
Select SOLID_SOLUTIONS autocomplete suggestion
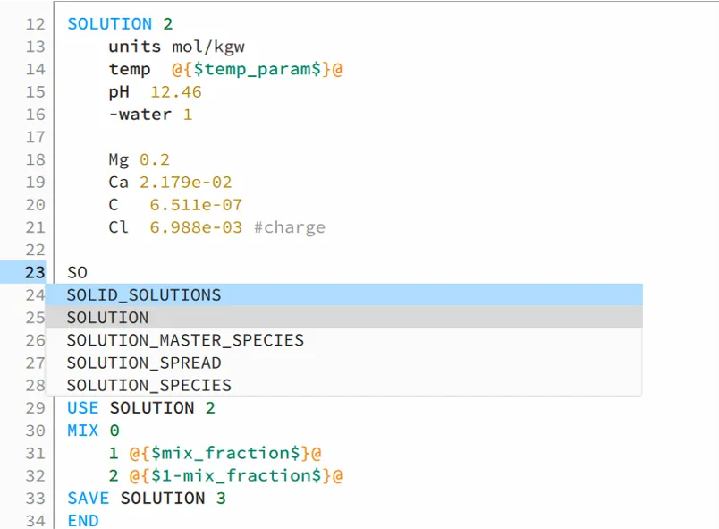344,295
